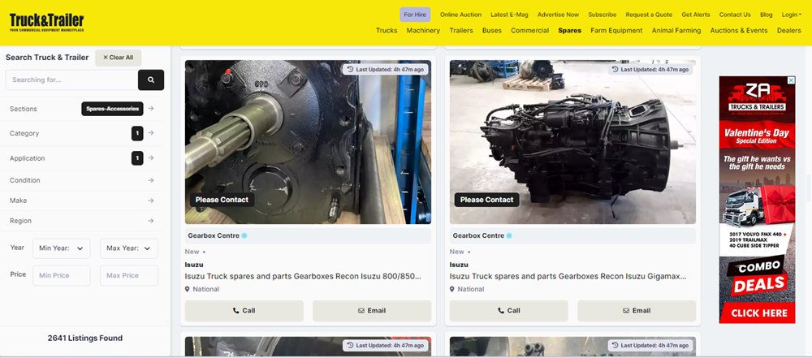
Task: Open the Auctions & Events menu
Action: [739, 31]
